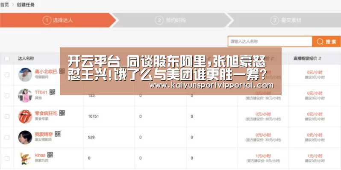
Task: Focus the 请输入达人名称 search field
Action: [270, 41]
